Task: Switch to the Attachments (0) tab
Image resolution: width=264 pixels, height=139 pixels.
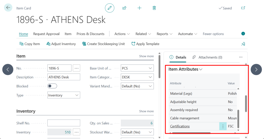Action: click(207, 57)
